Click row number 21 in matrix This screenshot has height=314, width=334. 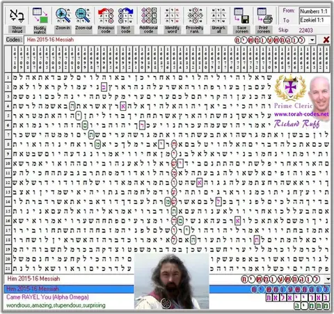8,268
